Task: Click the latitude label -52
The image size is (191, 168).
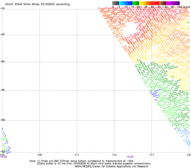Action: (x=2, y=34)
